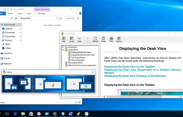Viewport: 183px width, 117px height.
Task: Open the Uninstalling UltWin help topic
Action: 75,63
